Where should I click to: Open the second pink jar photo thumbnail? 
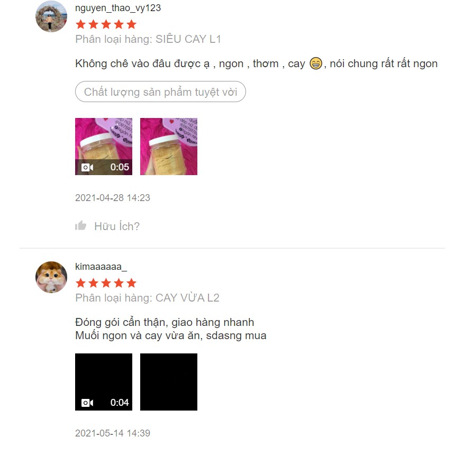[169, 147]
